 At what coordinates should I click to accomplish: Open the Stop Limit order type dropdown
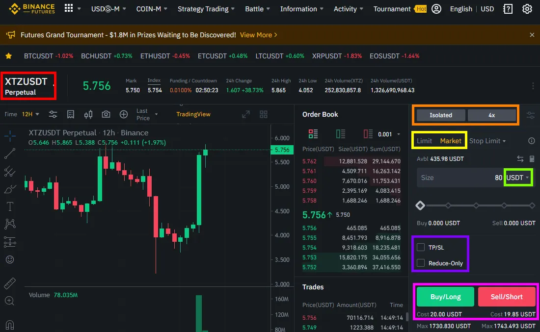pos(487,141)
